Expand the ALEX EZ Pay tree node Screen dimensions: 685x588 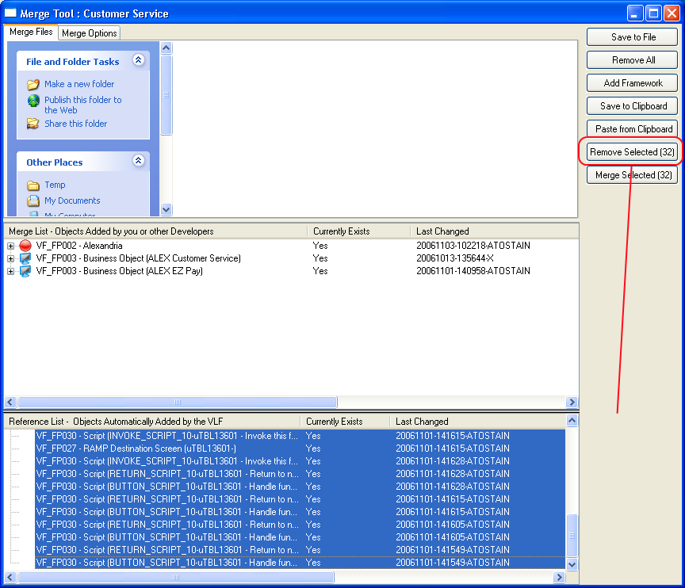coord(11,272)
